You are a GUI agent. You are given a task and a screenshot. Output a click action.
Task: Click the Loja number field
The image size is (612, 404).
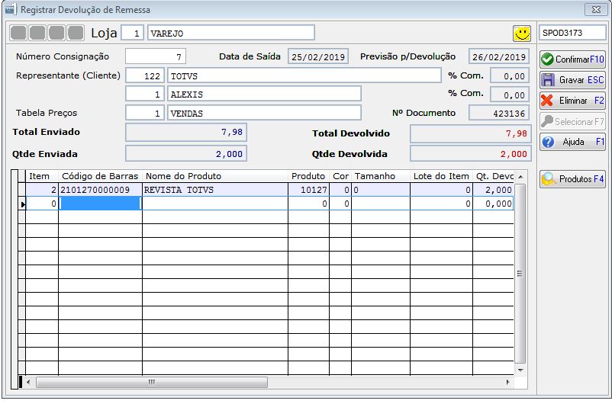tap(132, 33)
